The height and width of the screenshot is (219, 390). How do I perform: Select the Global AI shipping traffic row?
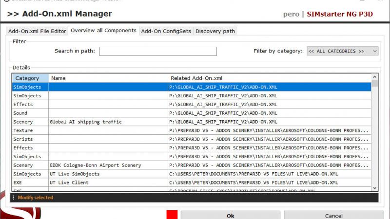point(192,122)
